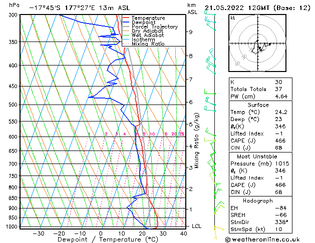Click the 'Surface' section heading

tap(258, 105)
